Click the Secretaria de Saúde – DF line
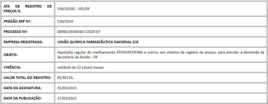The width and height of the screenshot is (268, 104). click(78, 57)
